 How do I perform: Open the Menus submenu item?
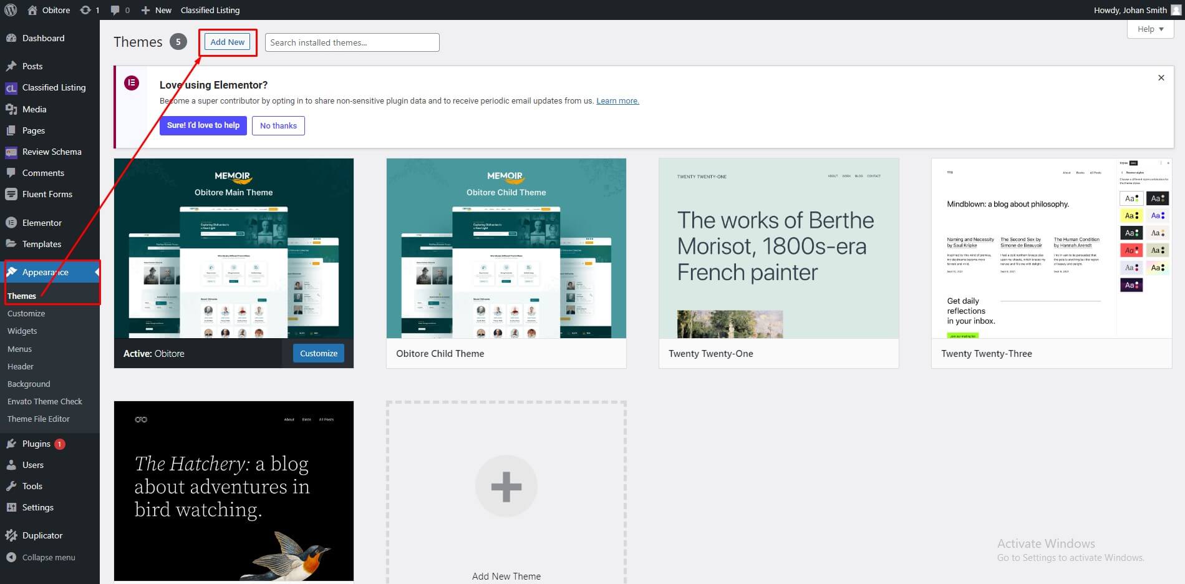[x=19, y=349]
